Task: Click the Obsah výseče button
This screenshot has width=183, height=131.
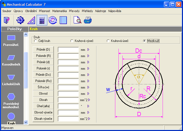Action: coord(43,119)
